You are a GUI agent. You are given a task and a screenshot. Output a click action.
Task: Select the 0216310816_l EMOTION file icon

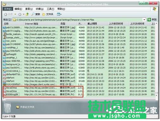[4, 71]
